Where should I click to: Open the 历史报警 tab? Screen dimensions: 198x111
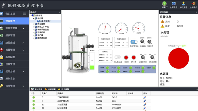[x=63, y=89]
